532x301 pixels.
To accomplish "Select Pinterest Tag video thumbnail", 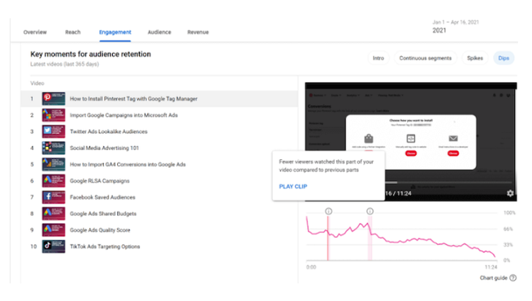I will 54,99.
